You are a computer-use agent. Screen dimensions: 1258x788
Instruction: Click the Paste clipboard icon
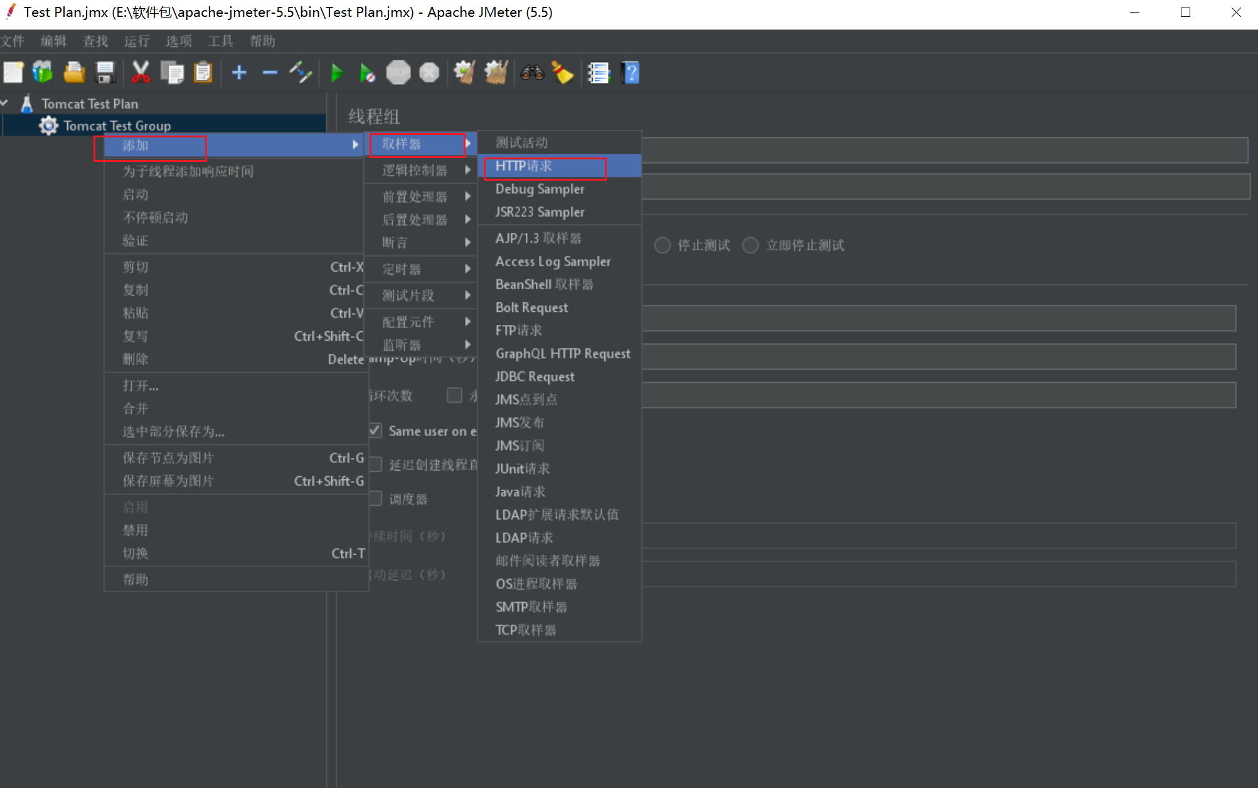point(203,73)
